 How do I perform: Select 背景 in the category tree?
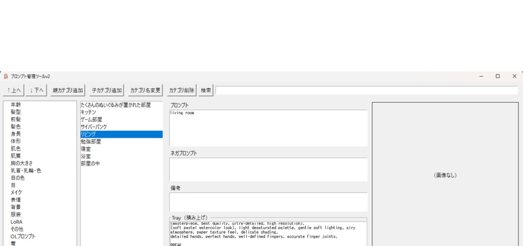pos(16,207)
